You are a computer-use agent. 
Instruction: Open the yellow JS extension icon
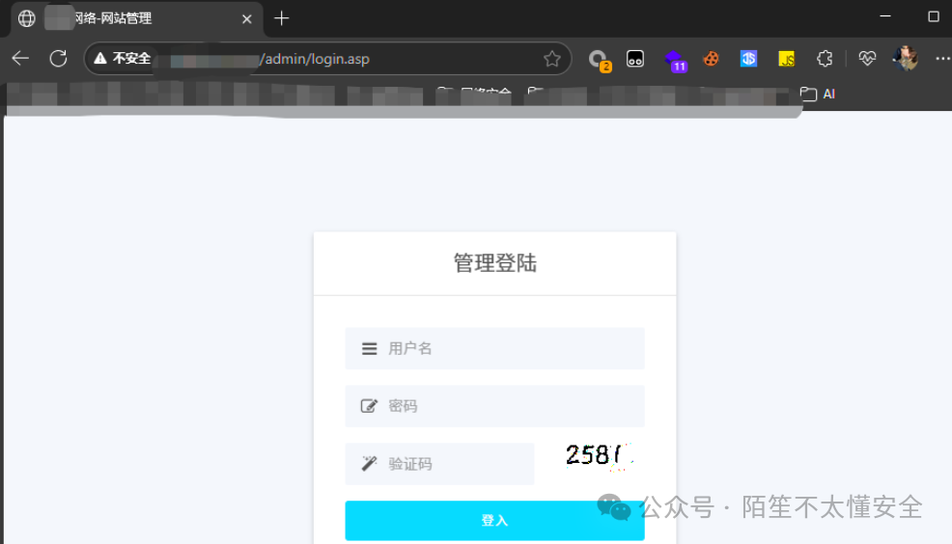tap(786, 59)
